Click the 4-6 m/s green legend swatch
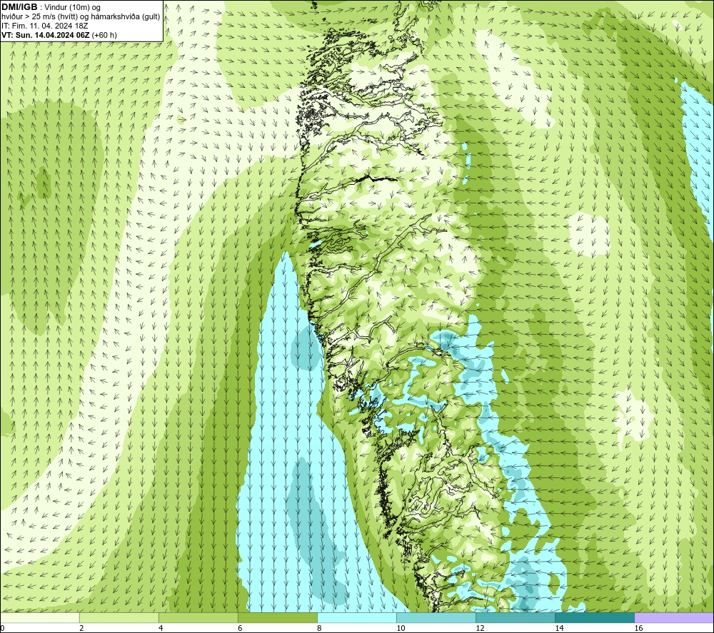714x633 pixels. [198, 618]
